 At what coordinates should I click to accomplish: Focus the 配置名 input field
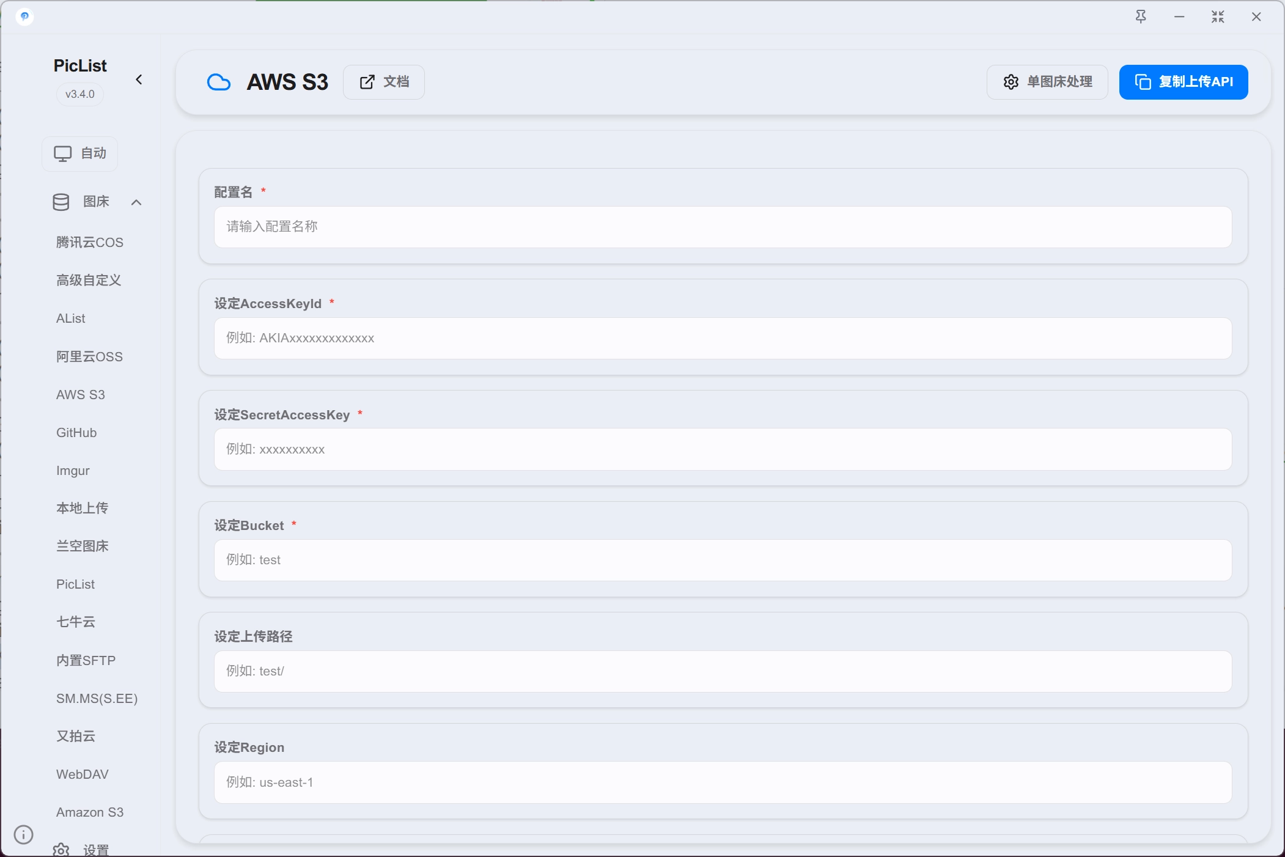723,227
